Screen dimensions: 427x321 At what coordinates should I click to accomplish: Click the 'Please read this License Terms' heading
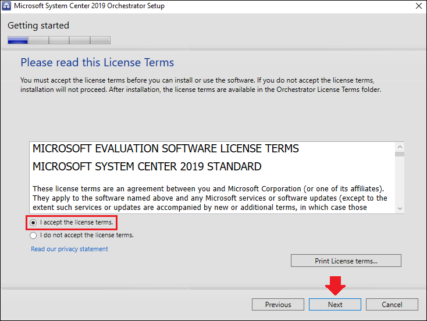point(97,63)
